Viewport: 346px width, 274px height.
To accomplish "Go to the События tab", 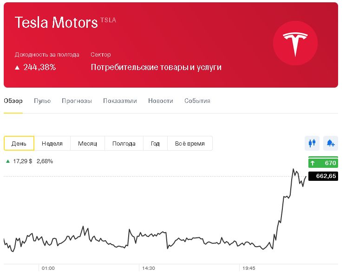I will click(197, 101).
